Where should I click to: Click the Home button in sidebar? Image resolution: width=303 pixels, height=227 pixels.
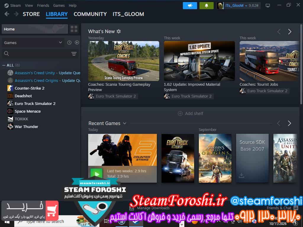click(x=35, y=29)
